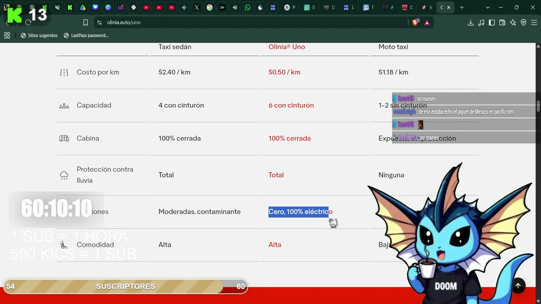541x304 pixels.
Task: Close the active tab
Action: [448, 7]
